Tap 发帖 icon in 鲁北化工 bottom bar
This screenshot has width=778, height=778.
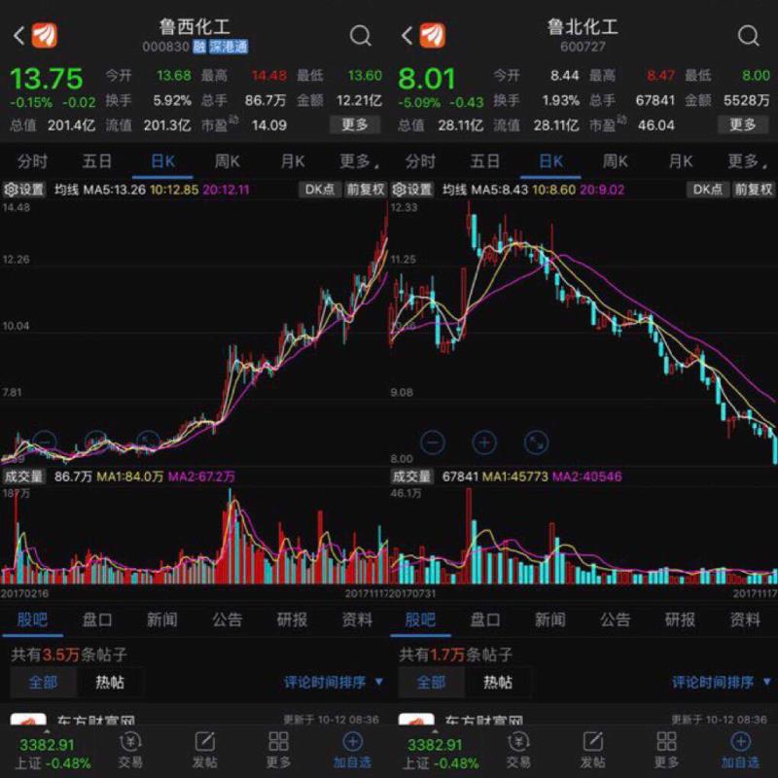coord(592,750)
